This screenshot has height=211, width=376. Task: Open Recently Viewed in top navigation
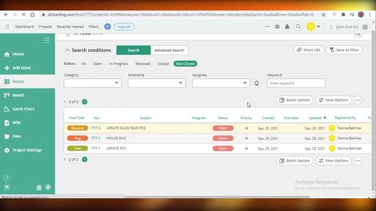(70, 26)
